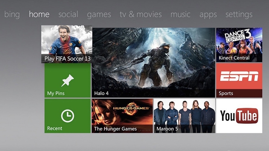Click the clock icon in Recent tile
The width and height of the screenshot is (269, 151).
68,116
